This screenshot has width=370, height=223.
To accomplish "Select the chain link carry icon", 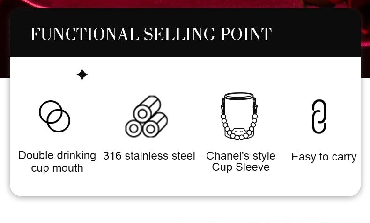I will [319, 117].
